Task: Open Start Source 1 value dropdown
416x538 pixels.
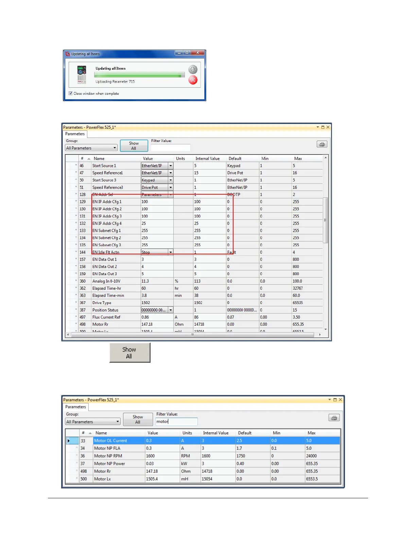Action: point(171,166)
